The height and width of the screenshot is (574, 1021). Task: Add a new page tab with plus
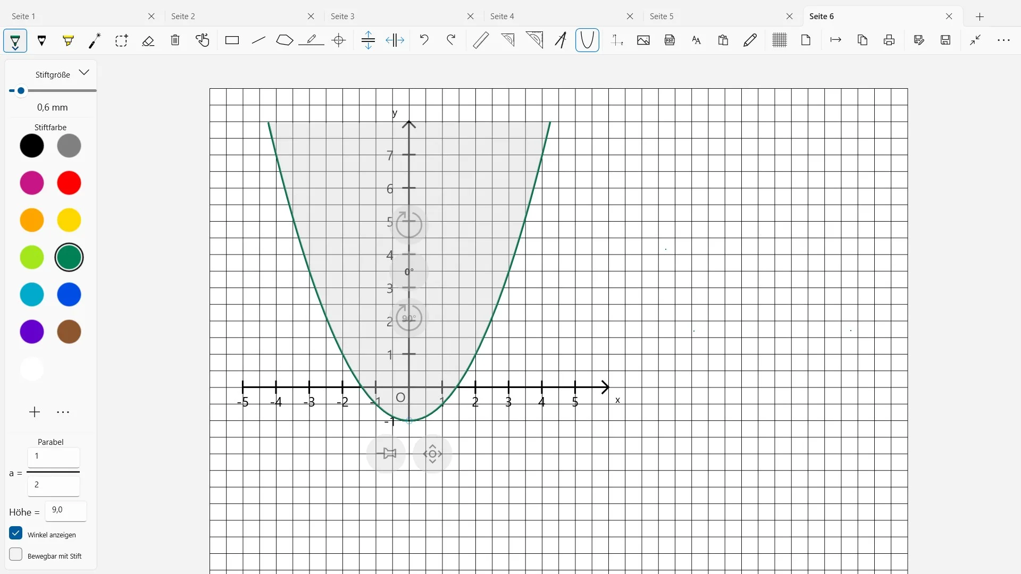click(980, 16)
